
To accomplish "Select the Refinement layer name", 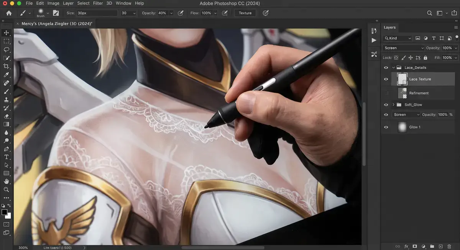I will (419, 93).
